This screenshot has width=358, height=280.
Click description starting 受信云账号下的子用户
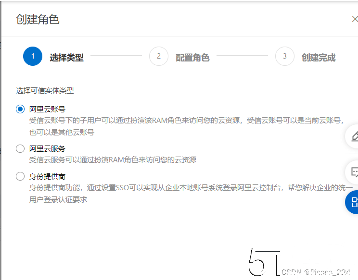click(187, 120)
